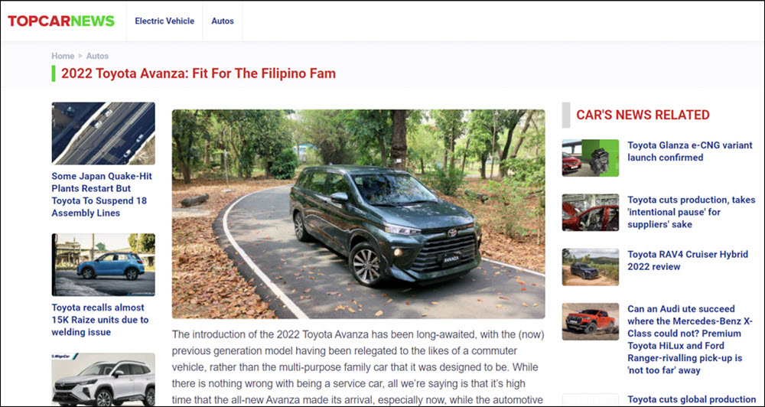Open the blue Raize car thumbnail
Screen dimensions: 765x407
[103, 265]
